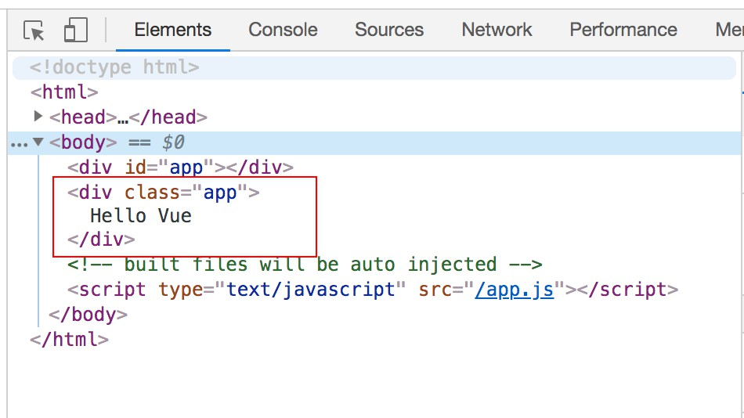Image resolution: width=744 pixels, height=418 pixels.
Task: Select the div class="app" element
Action: pyautogui.click(x=163, y=193)
